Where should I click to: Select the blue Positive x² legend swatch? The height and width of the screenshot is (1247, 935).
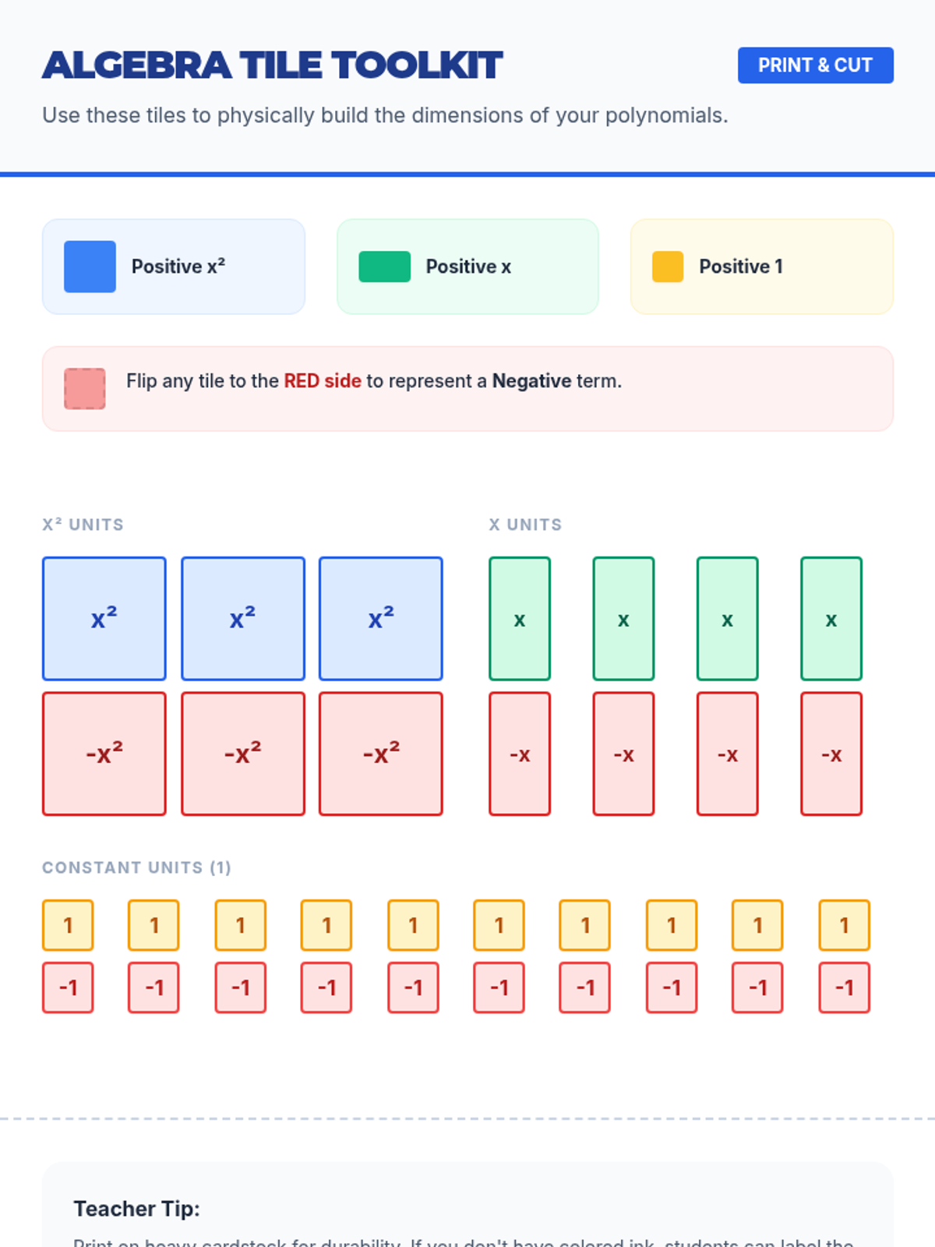[x=90, y=267]
